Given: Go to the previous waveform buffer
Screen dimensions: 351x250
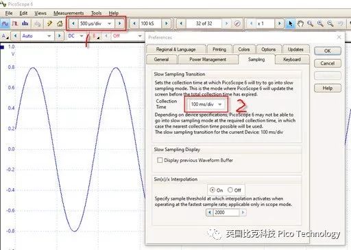Looking at the screenshot, I should click(x=181, y=23).
